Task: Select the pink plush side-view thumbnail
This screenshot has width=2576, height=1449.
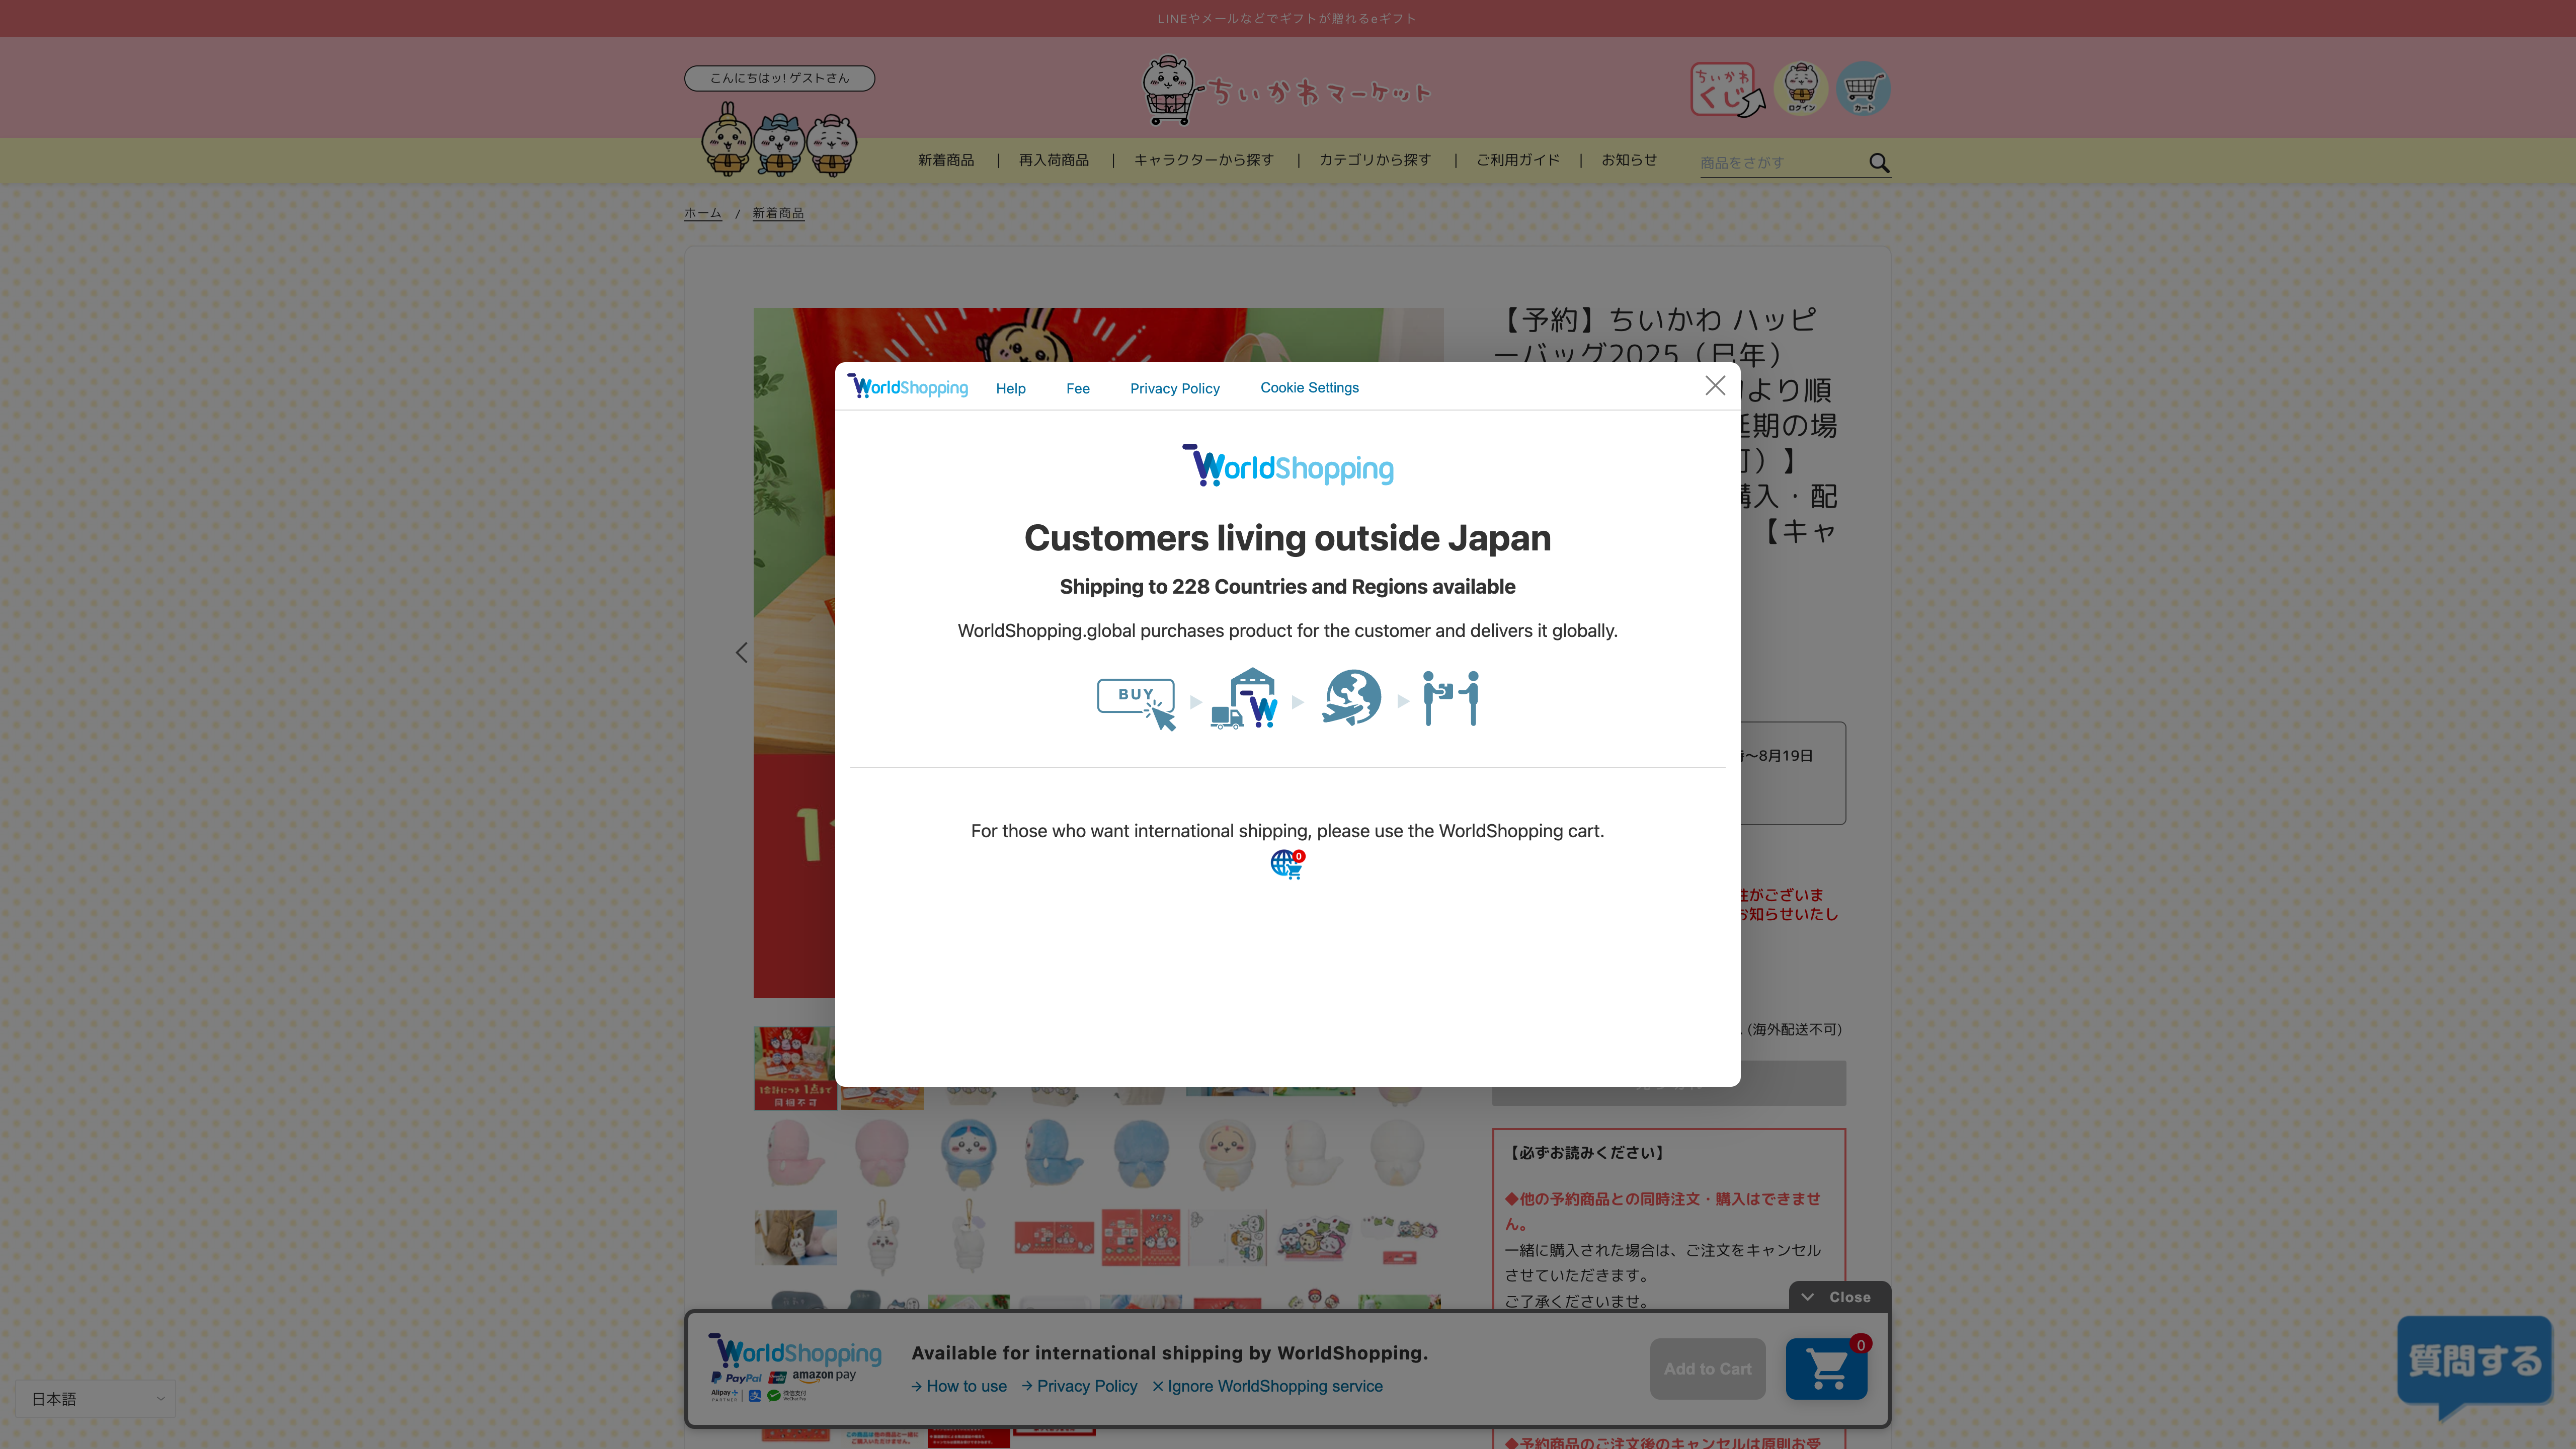Action: (795, 1153)
